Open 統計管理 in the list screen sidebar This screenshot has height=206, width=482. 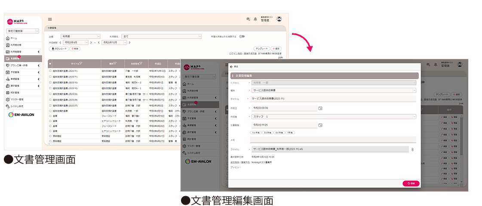tap(23, 93)
